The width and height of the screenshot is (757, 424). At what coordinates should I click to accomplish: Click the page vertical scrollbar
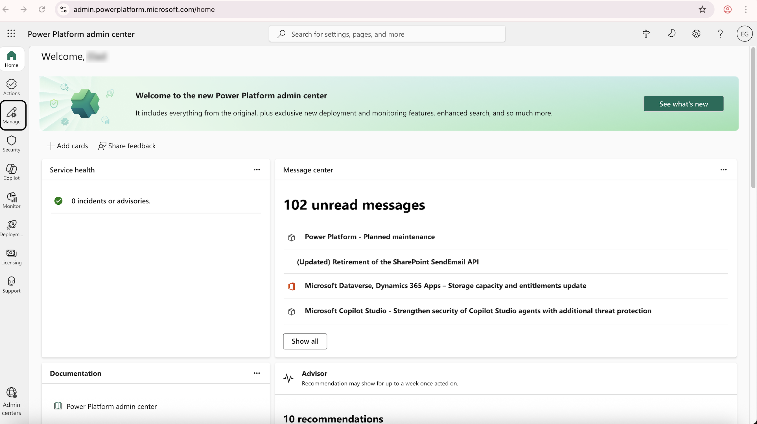[753, 117]
